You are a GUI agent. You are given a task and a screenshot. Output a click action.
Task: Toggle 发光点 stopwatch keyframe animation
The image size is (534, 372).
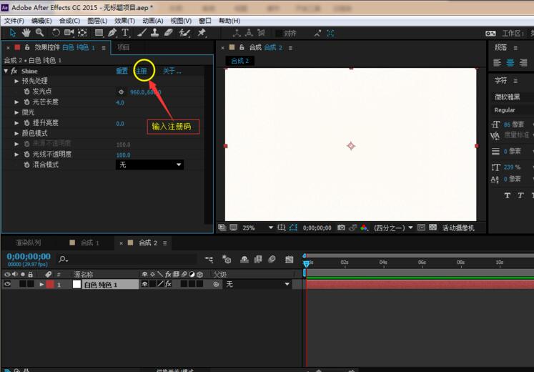26,92
